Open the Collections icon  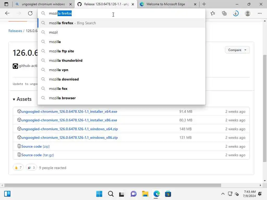[x=224, y=13]
